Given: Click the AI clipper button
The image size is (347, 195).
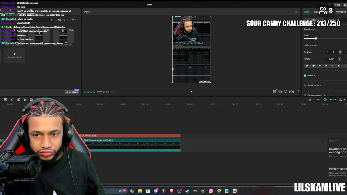Looking at the screenshot, I should click(x=72, y=92).
